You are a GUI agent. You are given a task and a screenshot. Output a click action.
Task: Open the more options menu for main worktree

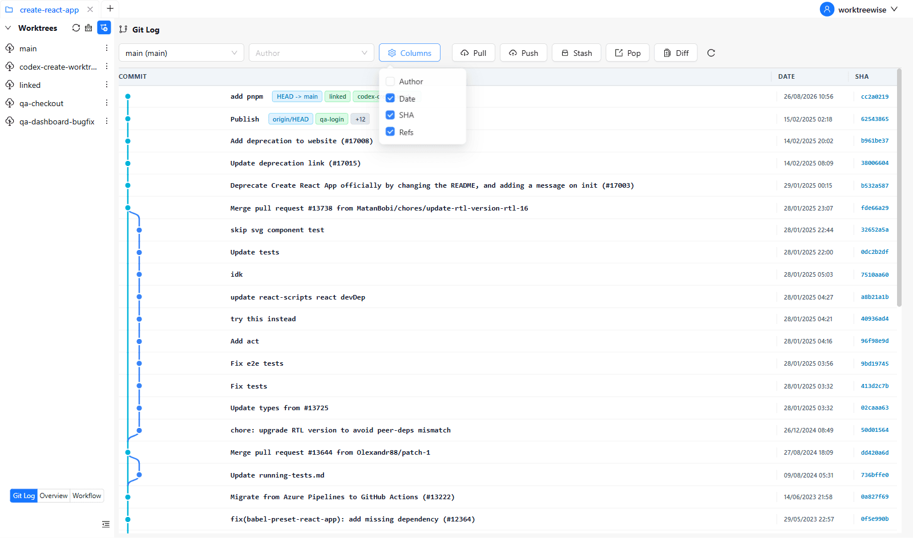(x=107, y=48)
